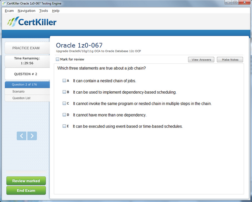The height and width of the screenshot is (202, 252).
Task: Select answer D checkbox
Action: [64, 115]
